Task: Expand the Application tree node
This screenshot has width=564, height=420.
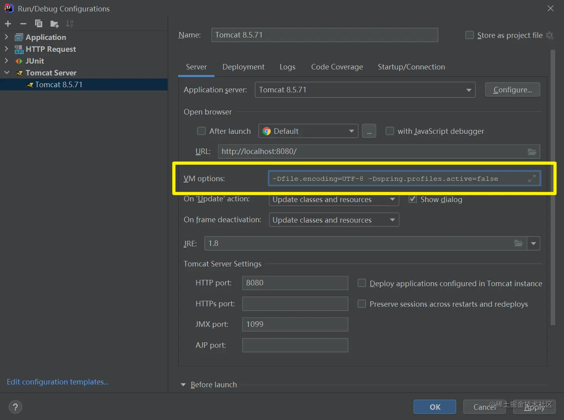Action: click(x=6, y=37)
